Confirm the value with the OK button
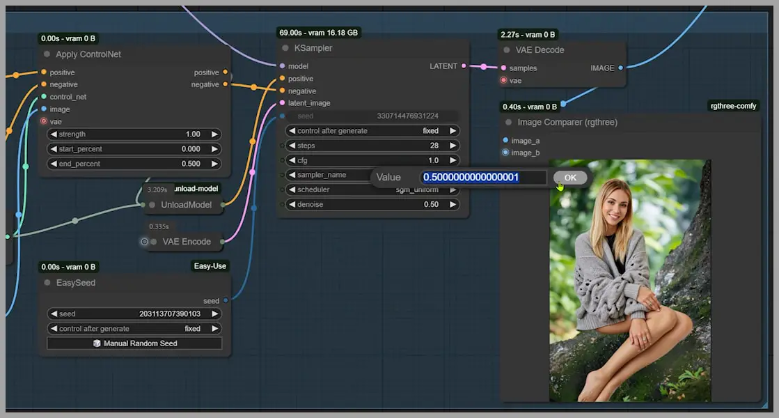This screenshot has width=779, height=418. (x=570, y=178)
